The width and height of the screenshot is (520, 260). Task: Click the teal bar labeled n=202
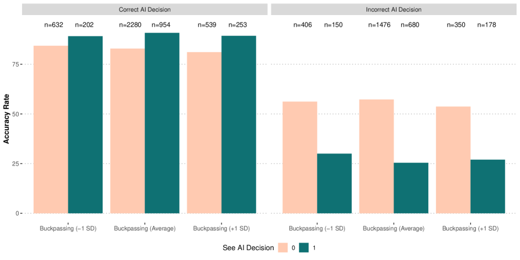85,124
